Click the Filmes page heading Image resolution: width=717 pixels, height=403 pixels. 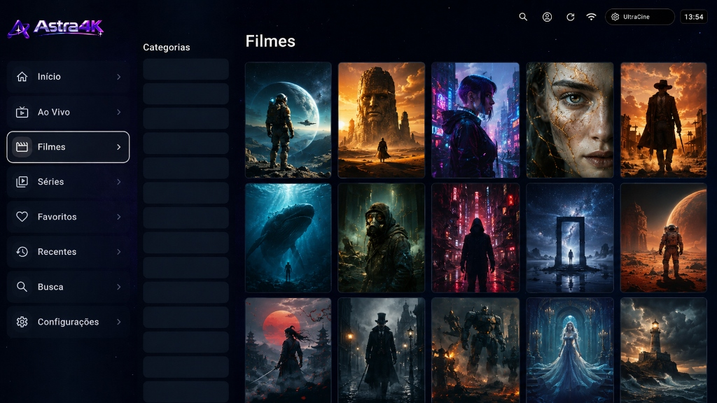click(x=270, y=41)
